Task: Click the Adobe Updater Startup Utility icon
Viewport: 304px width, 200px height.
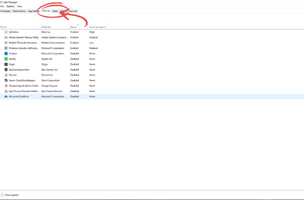Action: [6, 37]
